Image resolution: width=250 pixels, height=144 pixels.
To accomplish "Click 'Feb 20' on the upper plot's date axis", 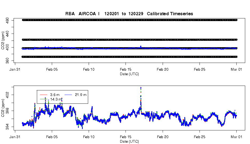I will click(163, 70).
